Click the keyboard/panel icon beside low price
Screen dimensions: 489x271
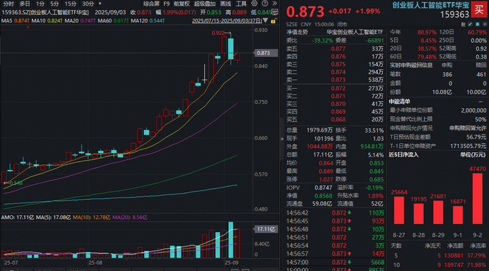(275, 12)
